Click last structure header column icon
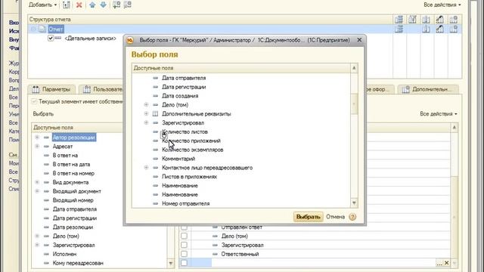 (x=454, y=20)
